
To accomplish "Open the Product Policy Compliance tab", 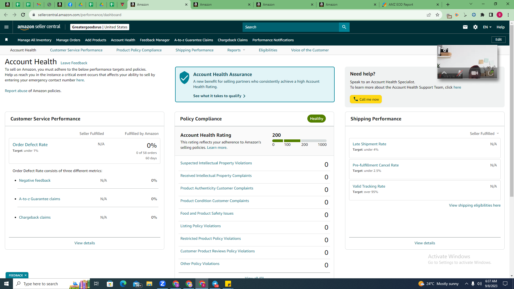I will pyautogui.click(x=139, y=50).
